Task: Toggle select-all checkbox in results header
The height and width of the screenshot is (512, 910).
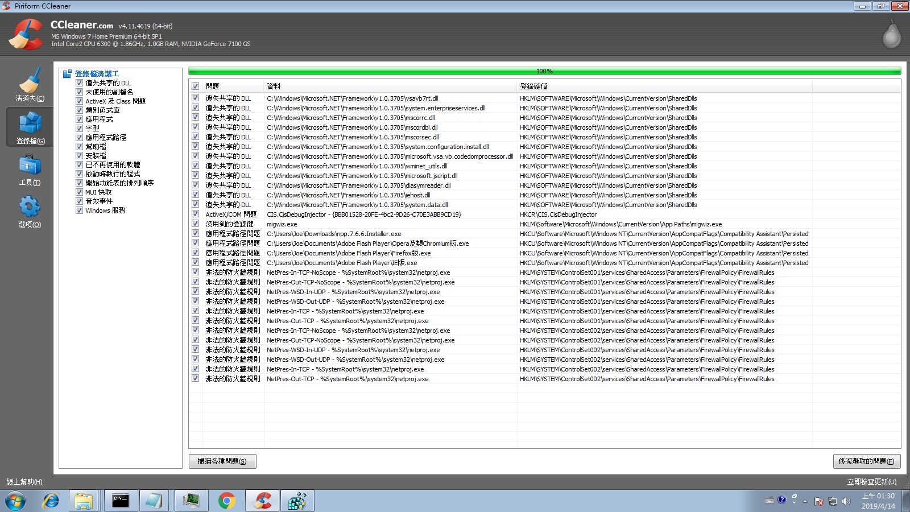Action: (x=196, y=86)
